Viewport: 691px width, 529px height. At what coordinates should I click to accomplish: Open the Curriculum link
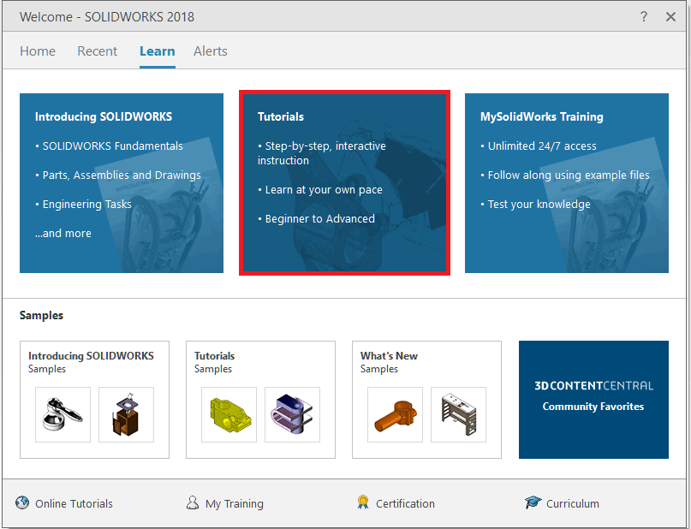tap(573, 503)
